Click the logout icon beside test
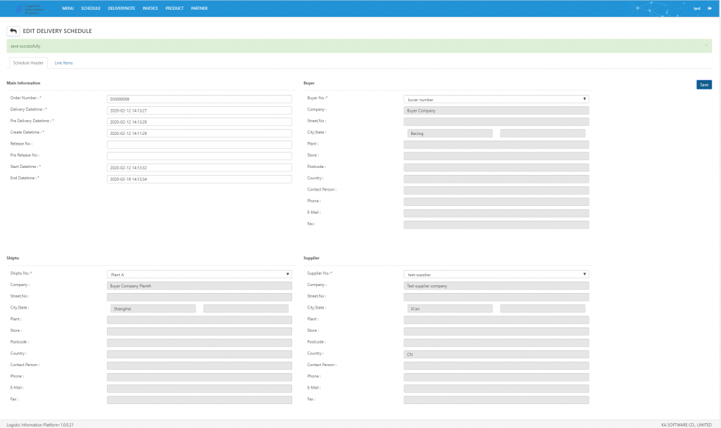Viewport: 721px width, 428px height. [x=710, y=8]
